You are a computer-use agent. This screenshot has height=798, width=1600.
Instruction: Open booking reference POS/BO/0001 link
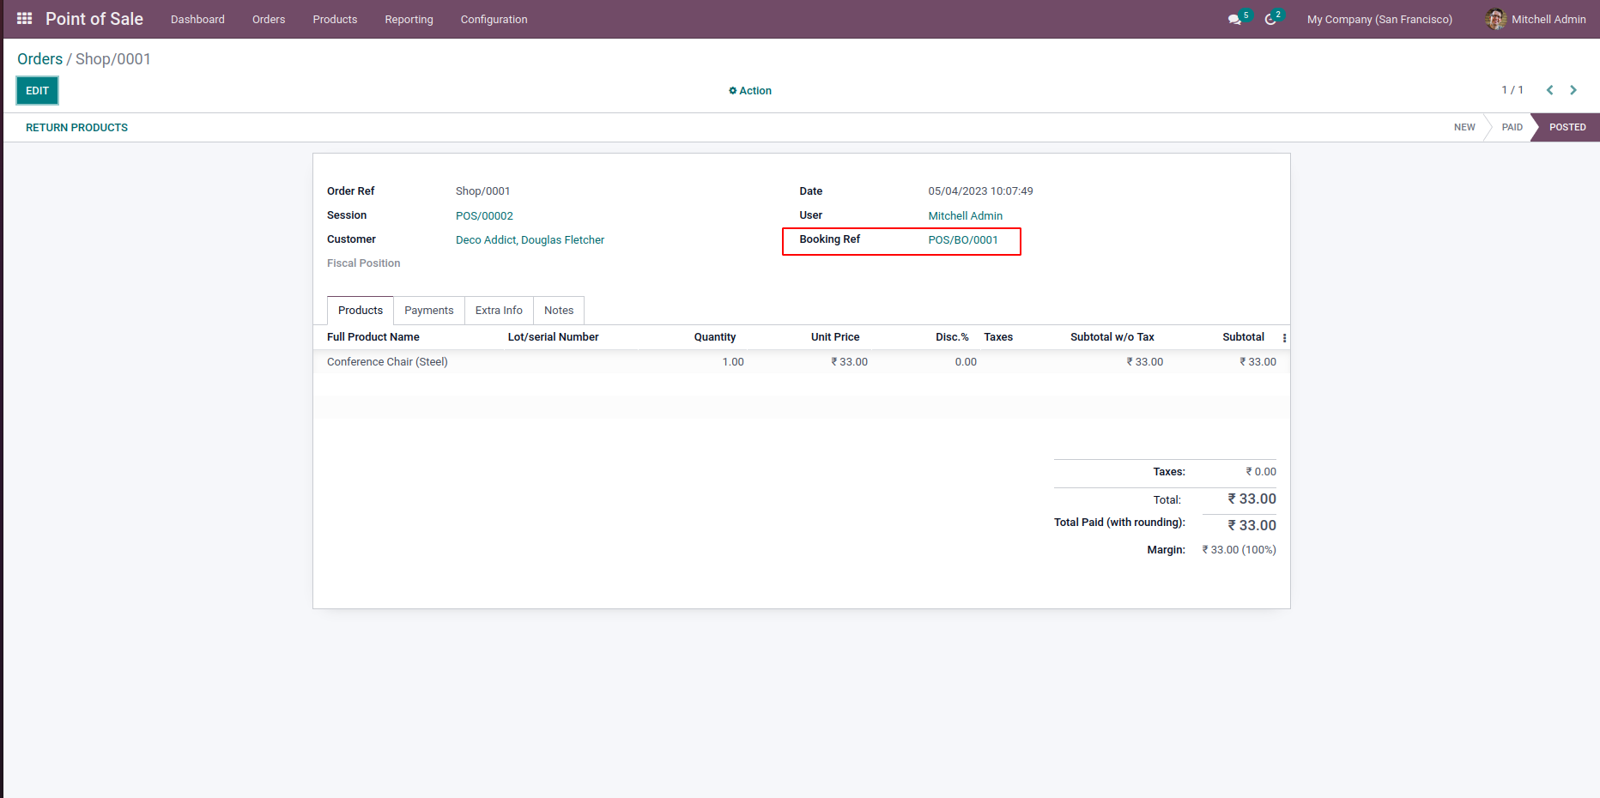(x=962, y=240)
